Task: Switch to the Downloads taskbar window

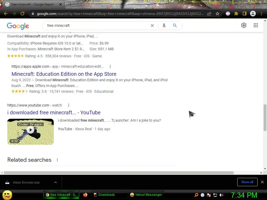Action: (x=109, y=195)
